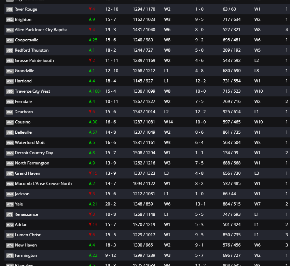This screenshot has width=290, height=266.
Task: Select Lumen Christi team name
Action: point(28,235)
